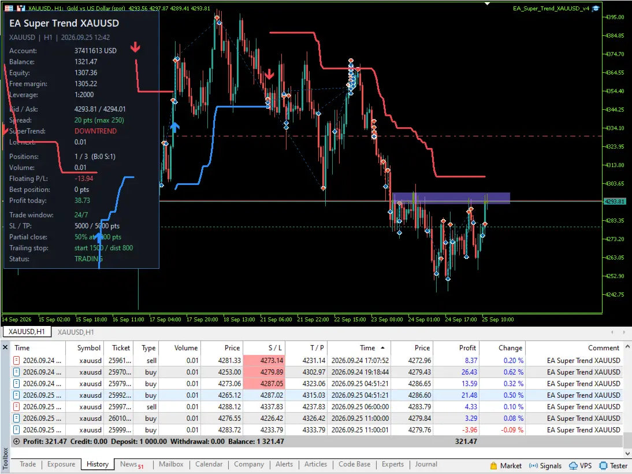Open the Articles tab
632x474 pixels.
pos(315,464)
